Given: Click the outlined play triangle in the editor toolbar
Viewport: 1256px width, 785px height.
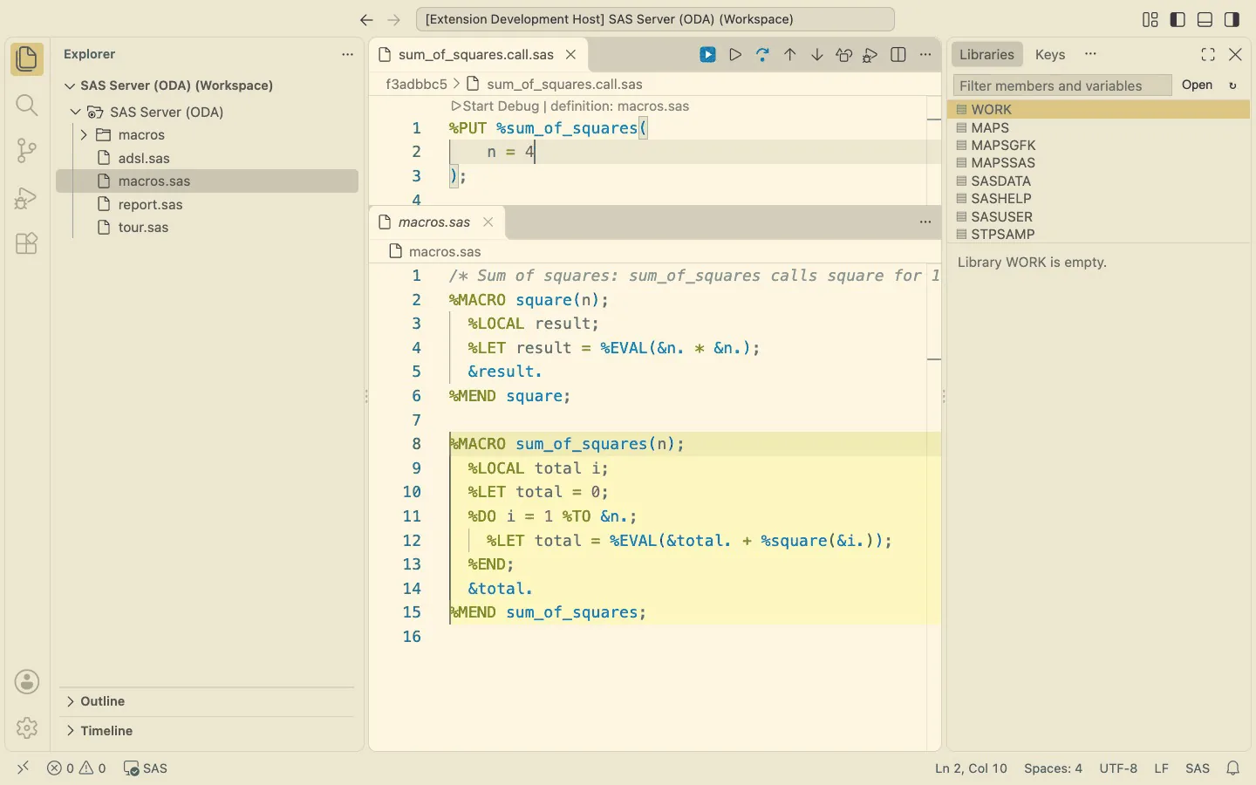Looking at the screenshot, I should pyautogui.click(x=735, y=55).
